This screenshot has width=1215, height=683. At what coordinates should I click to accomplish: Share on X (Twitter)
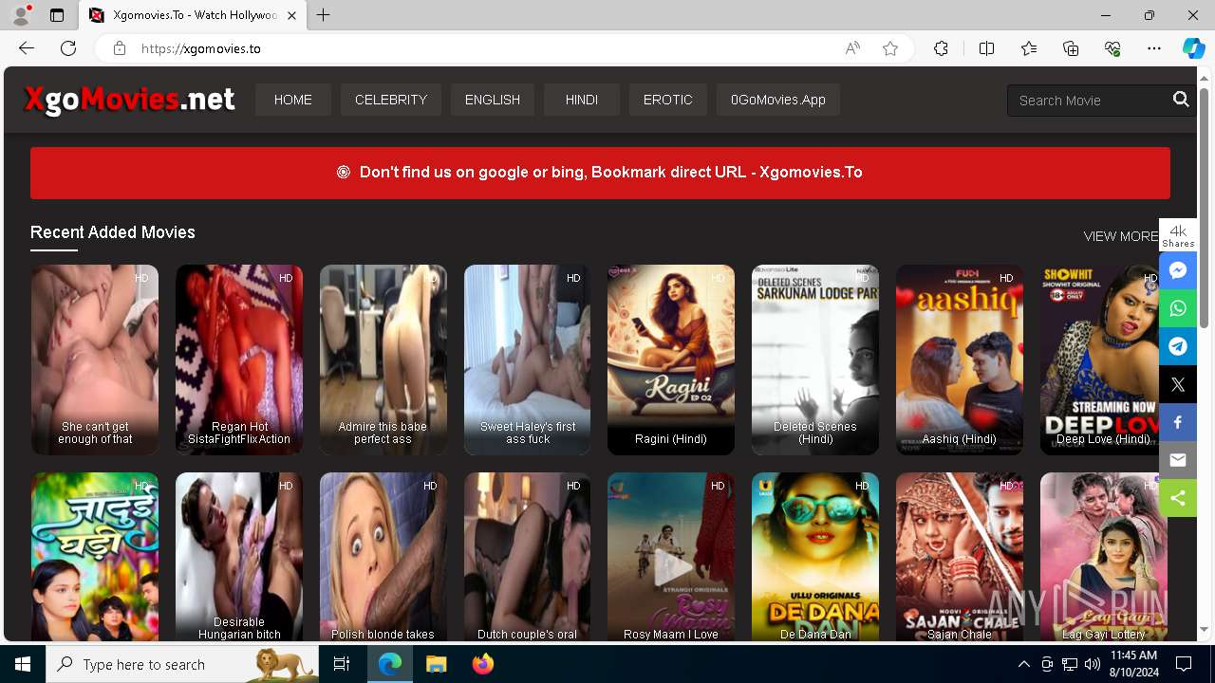click(1178, 384)
